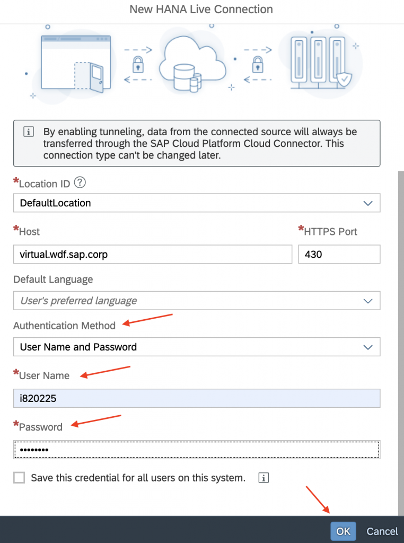The width and height of the screenshot is (404, 543).
Task: Open the Default Language dropdown
Action: pos(197,301)
